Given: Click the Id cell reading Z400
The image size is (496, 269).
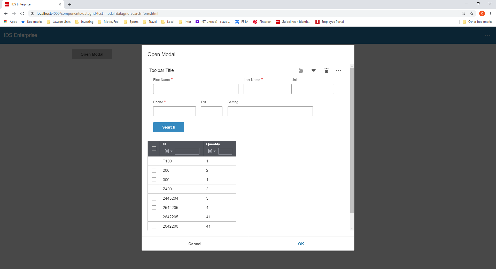Looking at the screenshot, I should (181, 189).
